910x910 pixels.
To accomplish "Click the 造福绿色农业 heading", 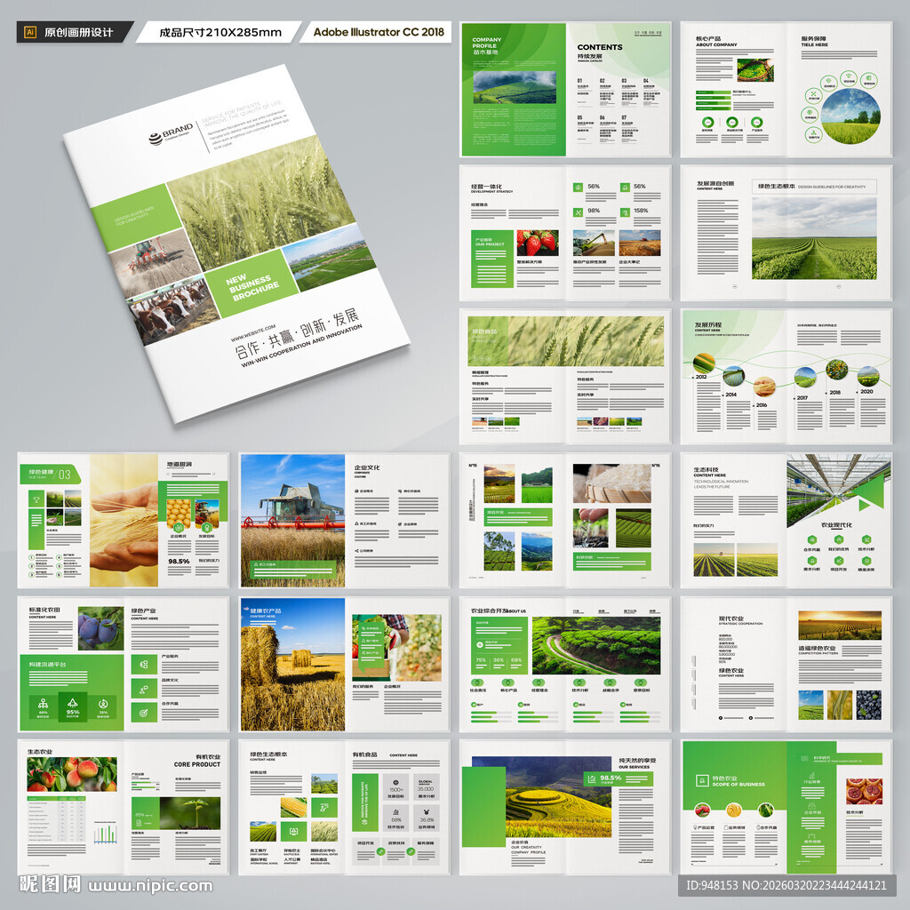I will point(818,648).
